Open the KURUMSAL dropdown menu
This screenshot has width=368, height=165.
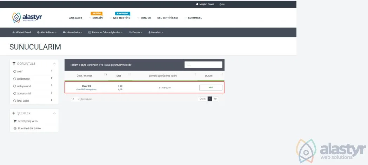pyautogui.click(x=193, y=18)
